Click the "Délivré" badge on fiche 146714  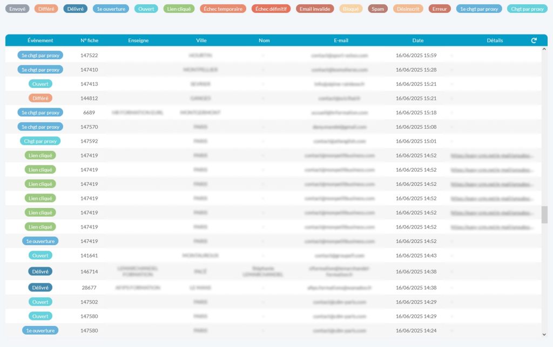pos(41,271)
